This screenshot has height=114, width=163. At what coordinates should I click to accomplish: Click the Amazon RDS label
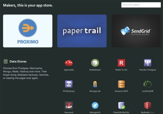tap(121, 91)
